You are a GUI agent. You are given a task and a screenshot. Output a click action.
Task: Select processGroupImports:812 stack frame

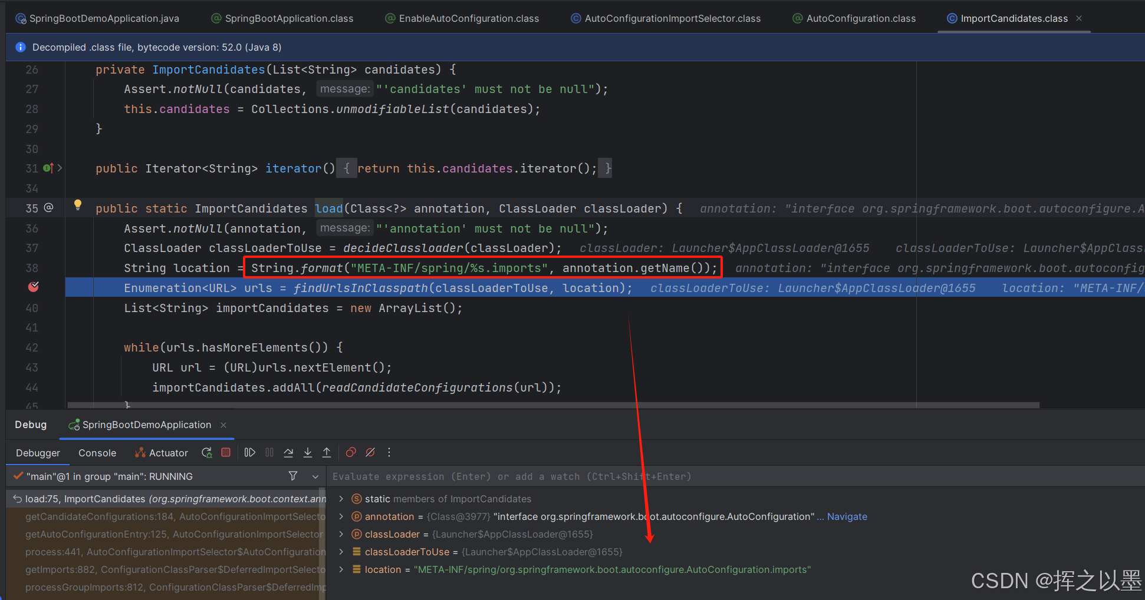166,587
